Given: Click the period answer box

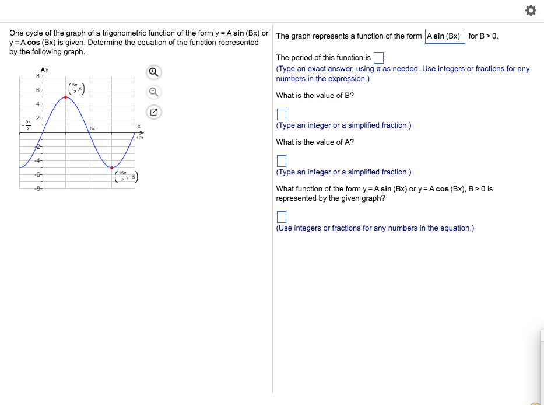Looking at the screenshot, I should [x=378, y=57].
